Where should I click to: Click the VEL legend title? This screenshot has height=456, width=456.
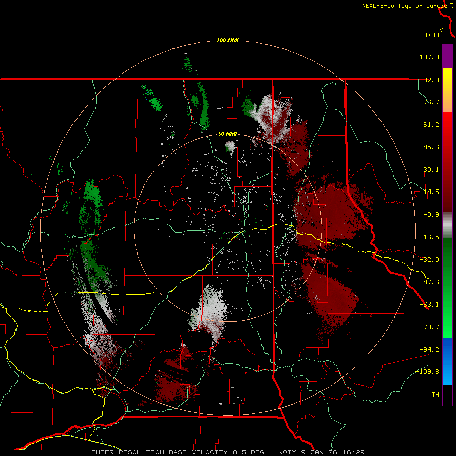(445, 30)
